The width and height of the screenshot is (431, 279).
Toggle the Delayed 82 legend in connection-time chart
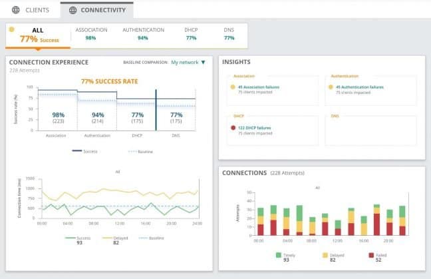point(115,240)
